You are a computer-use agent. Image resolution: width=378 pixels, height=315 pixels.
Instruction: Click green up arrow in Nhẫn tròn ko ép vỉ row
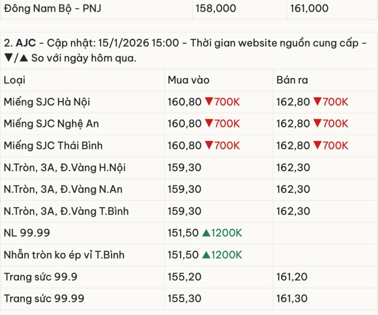click(206, 255)
